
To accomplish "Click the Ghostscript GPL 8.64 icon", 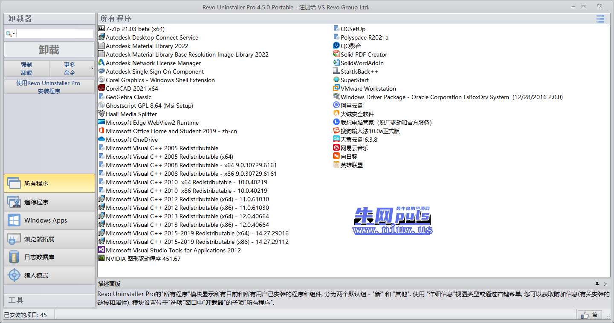I will tap(101, 105).
